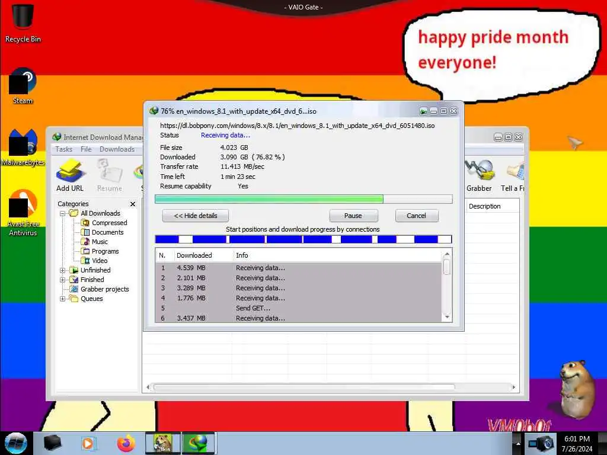Expand the Finished tree node
The image size is (607, 455).
pos(62,280)
